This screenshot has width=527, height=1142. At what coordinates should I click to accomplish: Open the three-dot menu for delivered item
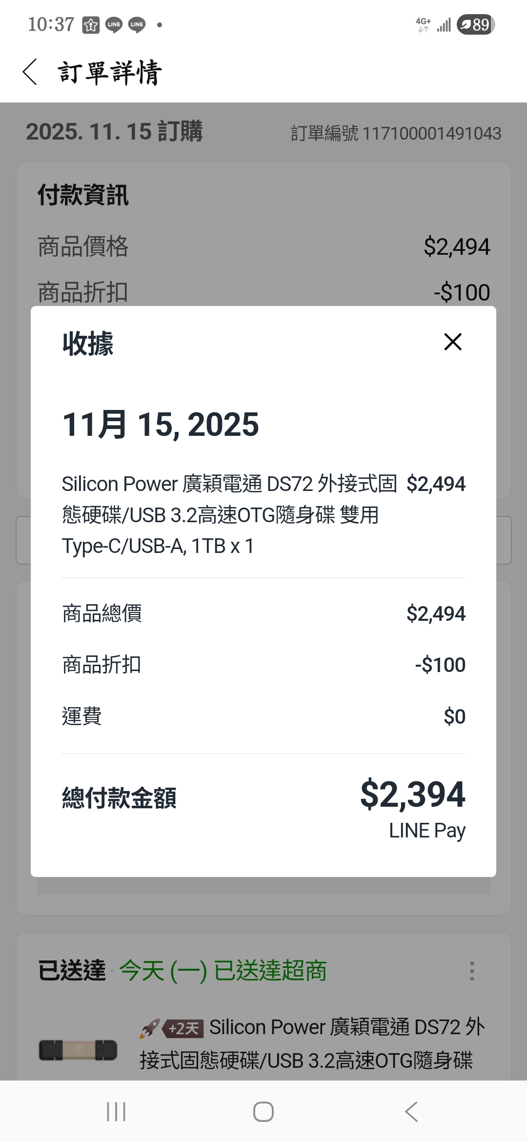coord(471,971)
